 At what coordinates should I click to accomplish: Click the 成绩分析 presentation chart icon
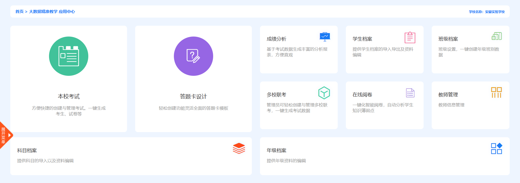325,37
